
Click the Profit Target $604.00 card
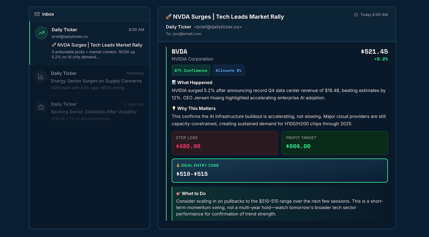point(335,143)
